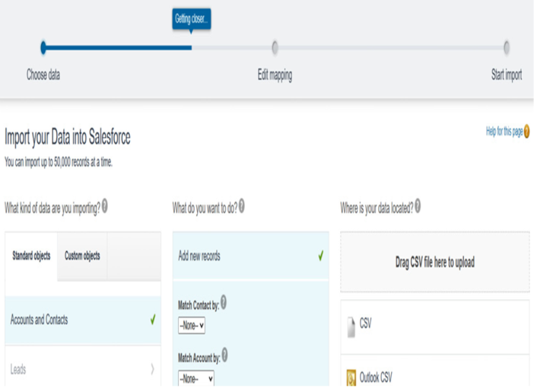
Task: Click the Edit mapping progress step marker
Action: [275, 48]
